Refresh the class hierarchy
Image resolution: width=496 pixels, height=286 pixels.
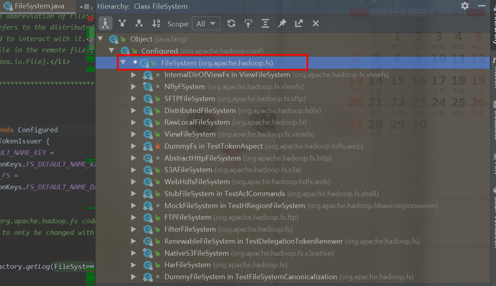point(231,23)
